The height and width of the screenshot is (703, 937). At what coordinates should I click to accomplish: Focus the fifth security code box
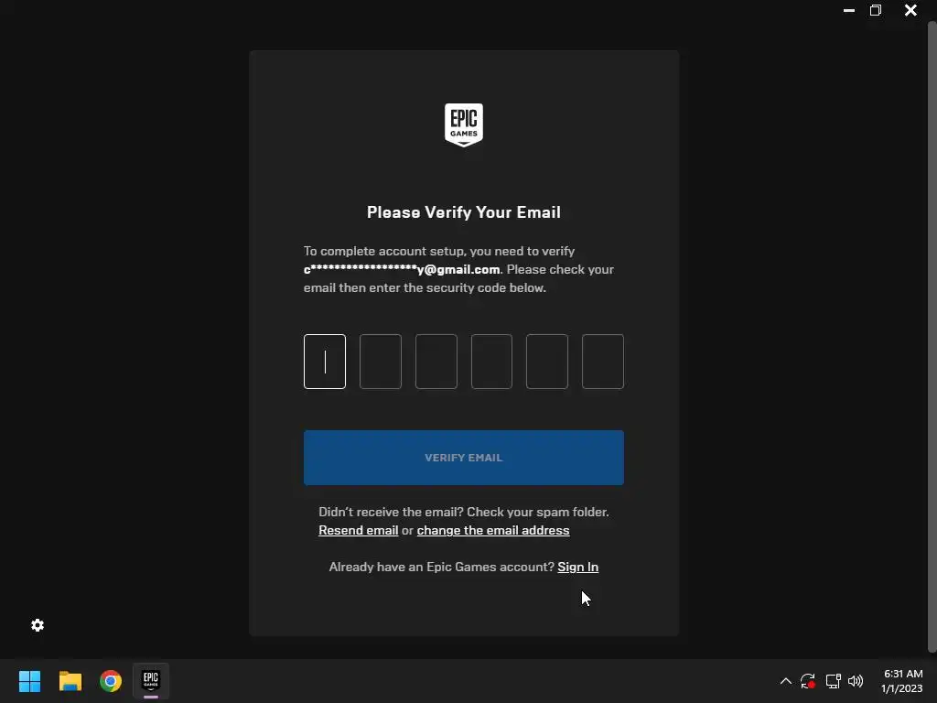547,362
